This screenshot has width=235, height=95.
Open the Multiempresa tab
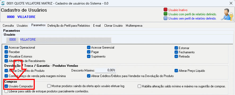point(134,26)
